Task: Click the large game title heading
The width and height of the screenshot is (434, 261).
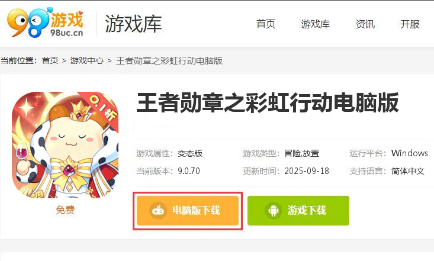Action: pos(268,103)
